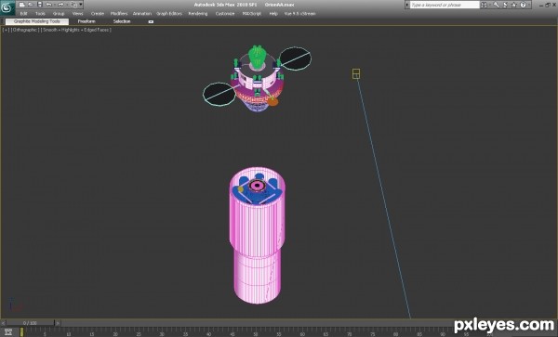
Task: Click the frame 0 marker on the track bar
Action: [x=21, y=331]
